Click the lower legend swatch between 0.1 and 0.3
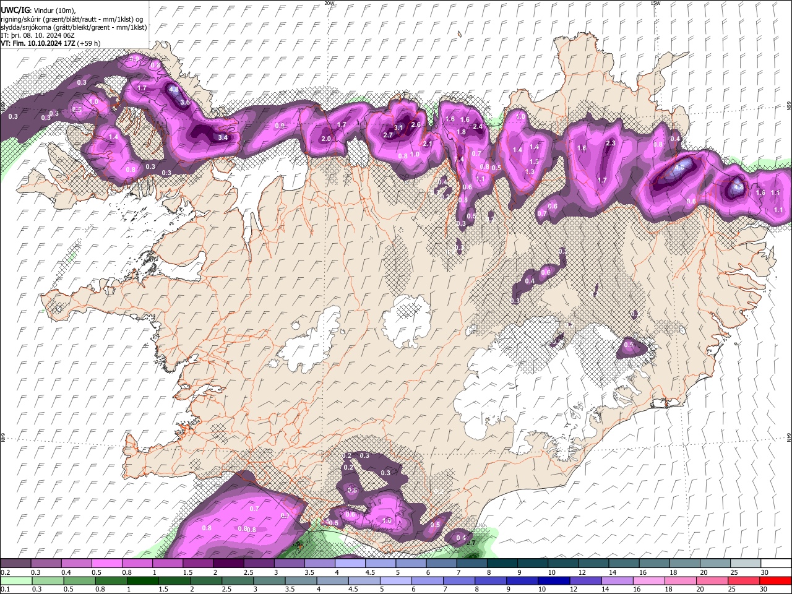The width and height of the screenshot is (792, 594). [15, 580]
